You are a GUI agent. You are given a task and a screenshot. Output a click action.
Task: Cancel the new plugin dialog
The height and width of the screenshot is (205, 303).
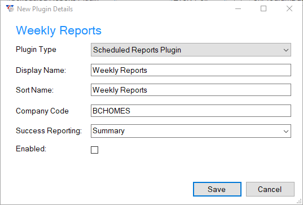[x=270, y=189]
